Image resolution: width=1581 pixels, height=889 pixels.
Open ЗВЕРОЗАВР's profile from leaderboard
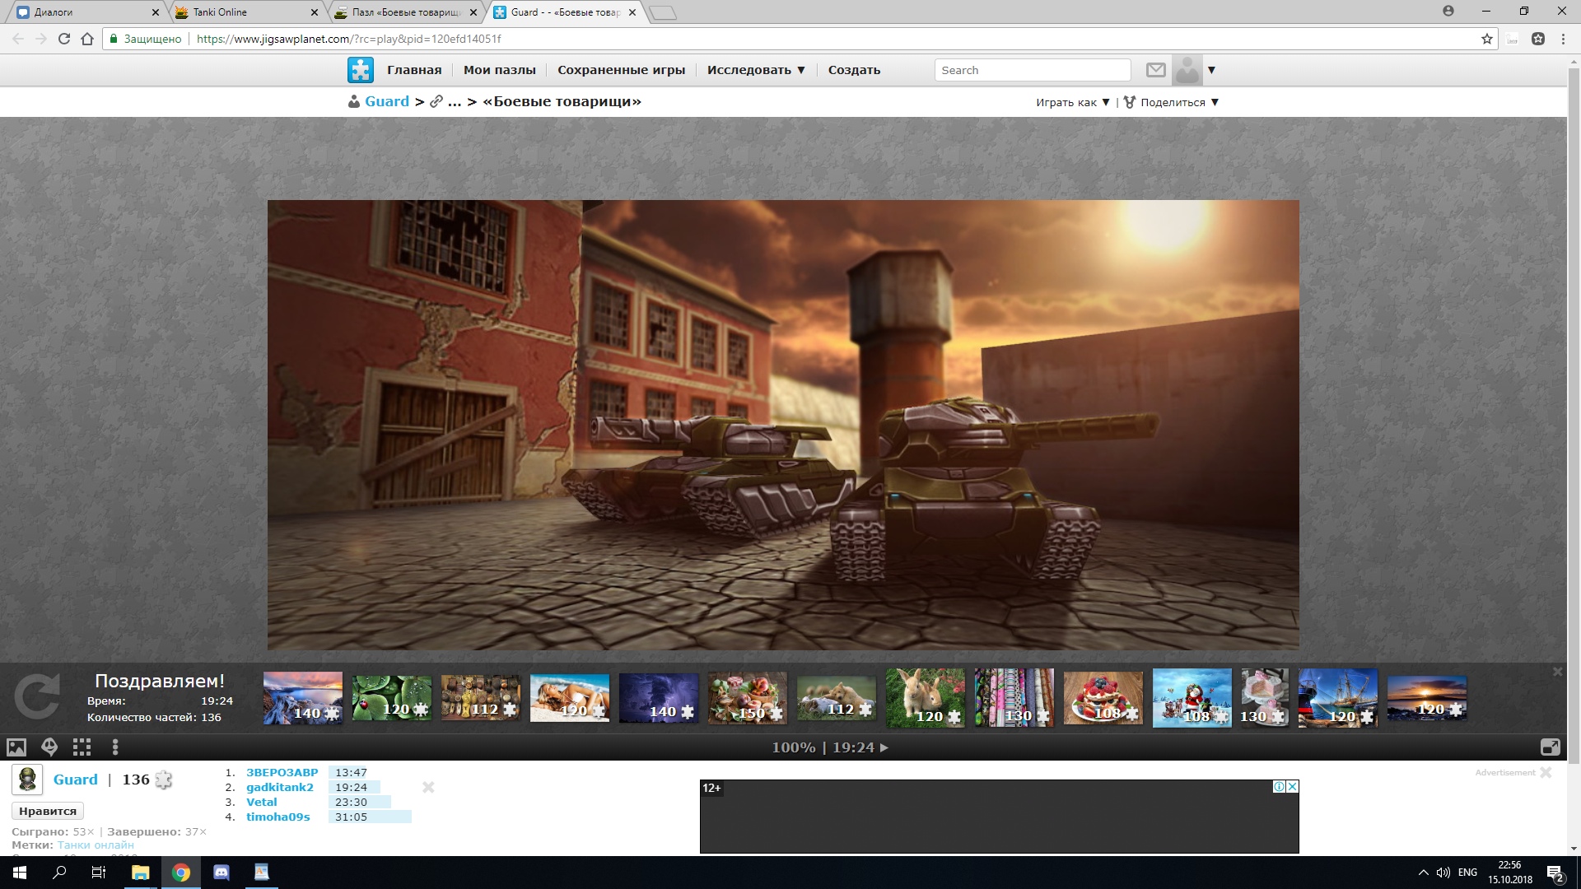[282, 772]
